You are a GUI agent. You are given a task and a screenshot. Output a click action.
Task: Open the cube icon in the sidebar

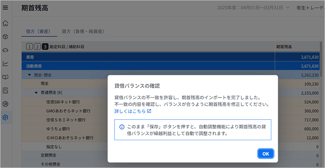pos(5,36)
